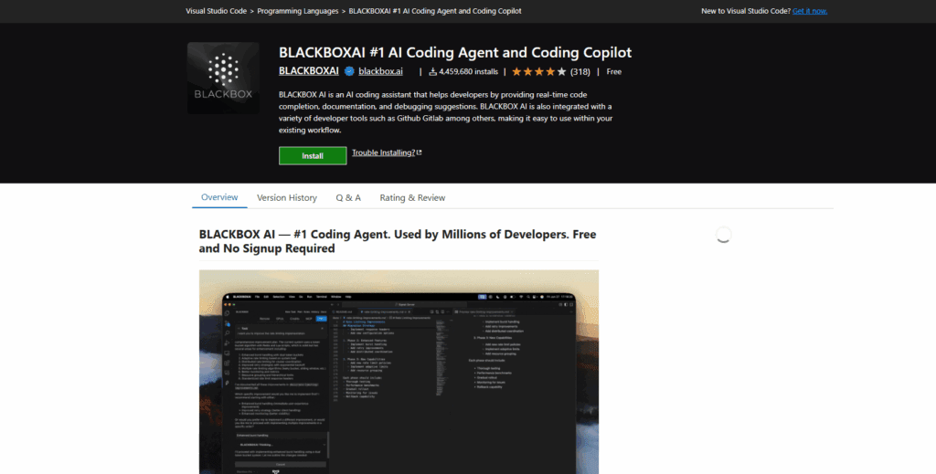Viewport: 936px width, 474px height.
Task: Click the Free price label
Action: 614,71
